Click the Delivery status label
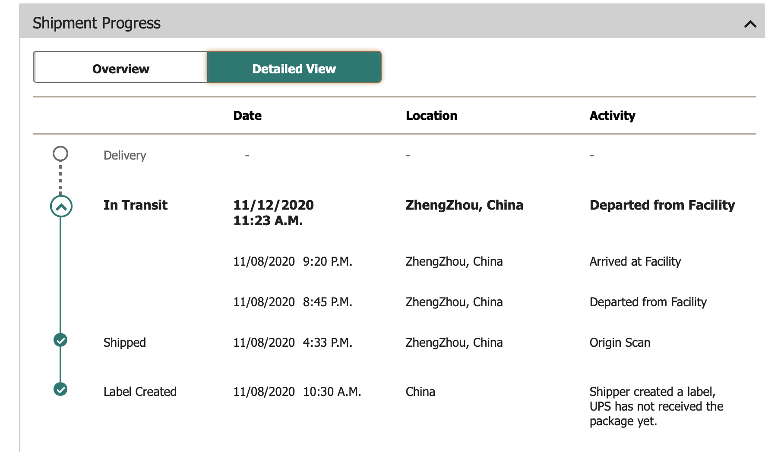This screenshot has height=452, width=765. [125, 155]
